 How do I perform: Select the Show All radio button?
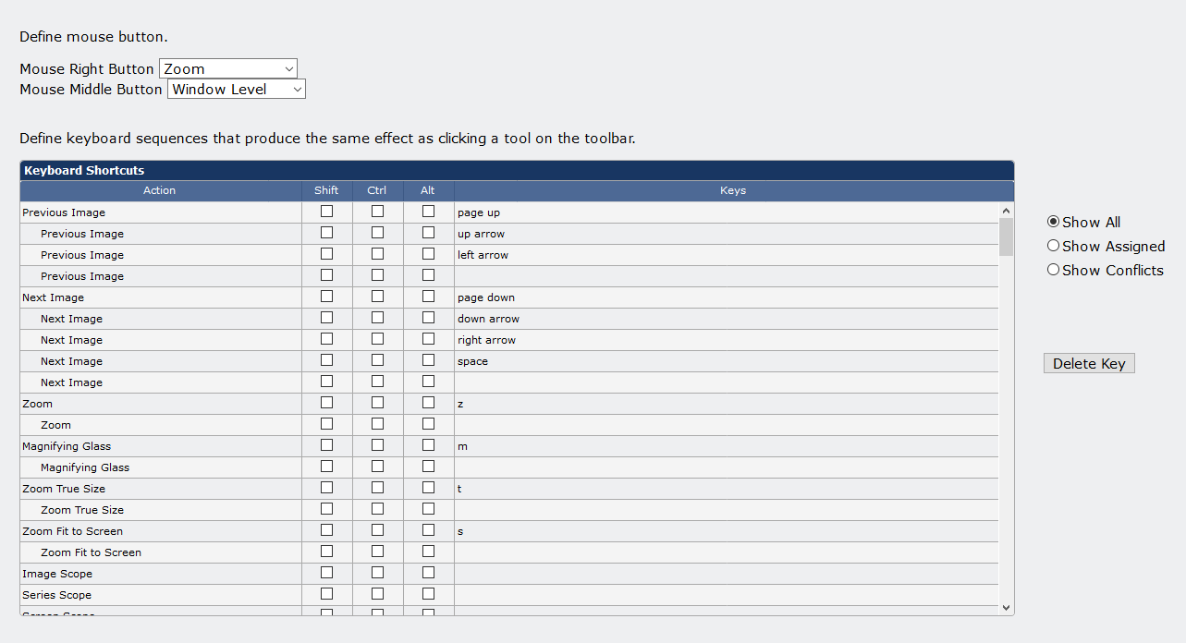click(1054, 222)
